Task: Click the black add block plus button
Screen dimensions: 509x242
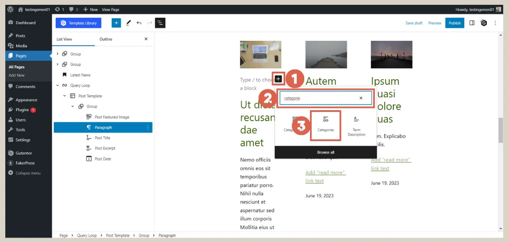Action: (x=278, y=79)
